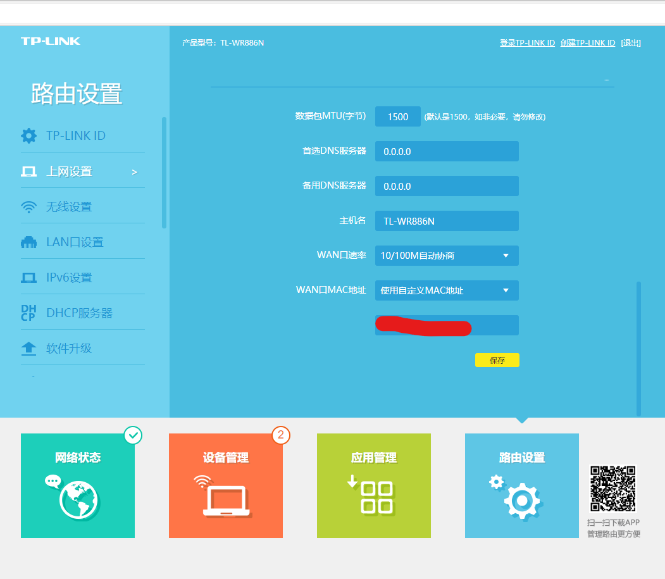
Task: Click the upload arrow icon beside 软件升级
Action: click(28, 348)
